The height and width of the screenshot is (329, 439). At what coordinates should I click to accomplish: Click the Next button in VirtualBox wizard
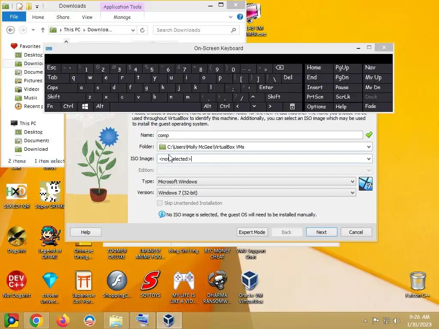322,232
